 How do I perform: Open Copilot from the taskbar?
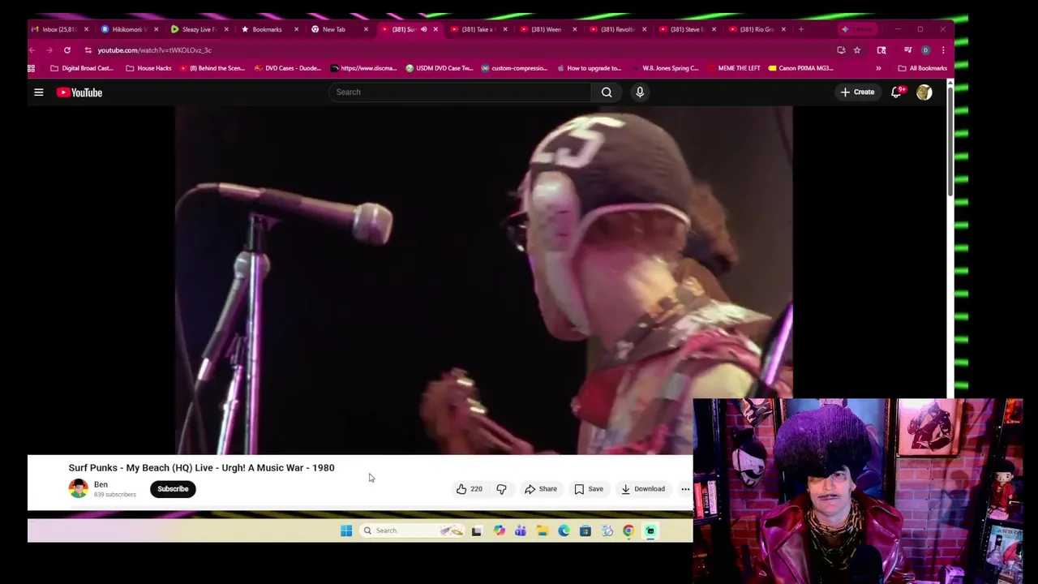tap(499, 530)
